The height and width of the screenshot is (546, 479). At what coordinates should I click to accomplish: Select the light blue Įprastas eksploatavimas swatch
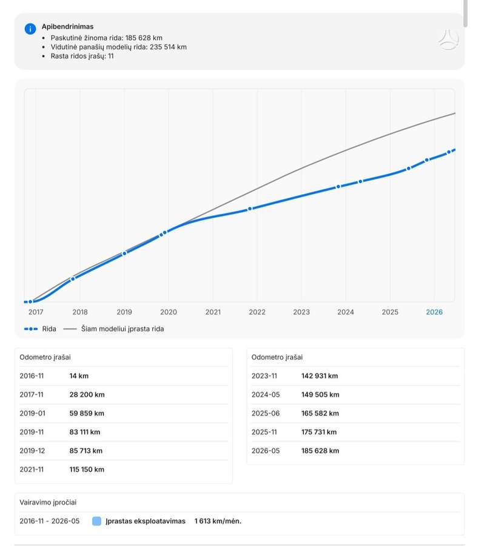(x=97, y=521)
